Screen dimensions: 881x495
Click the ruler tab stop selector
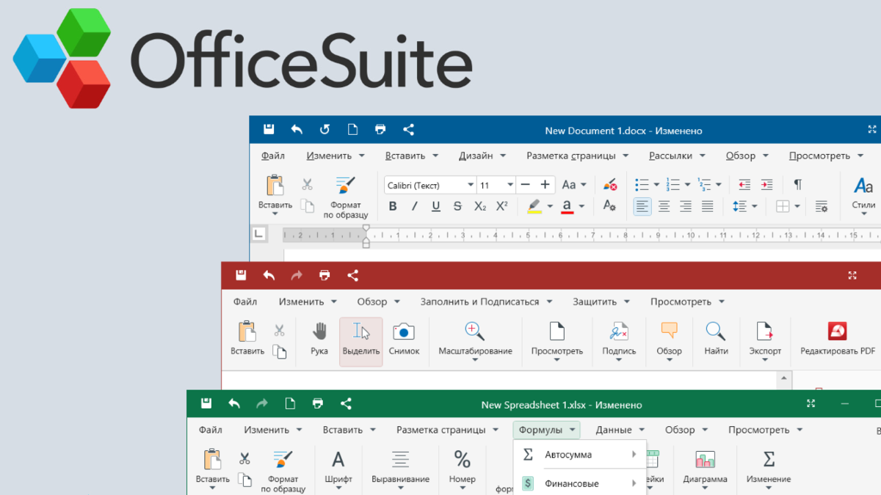pos(258,235)
